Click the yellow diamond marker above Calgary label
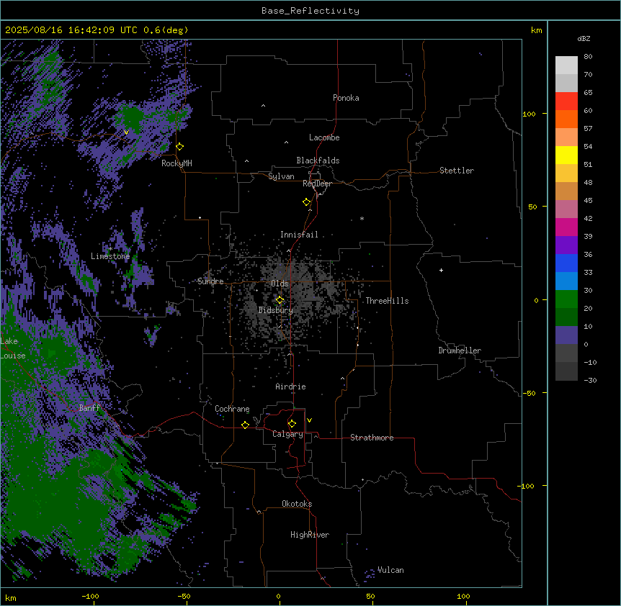The height and width of the screenshot is (606, 621). [x=292, y=424]
